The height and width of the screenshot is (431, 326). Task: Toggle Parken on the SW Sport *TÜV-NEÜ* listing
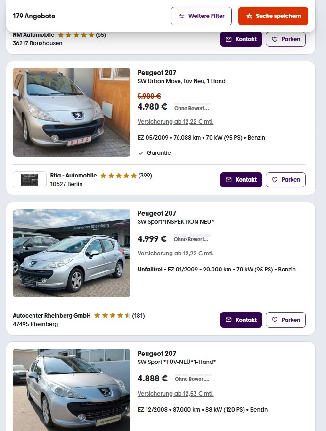285,427
